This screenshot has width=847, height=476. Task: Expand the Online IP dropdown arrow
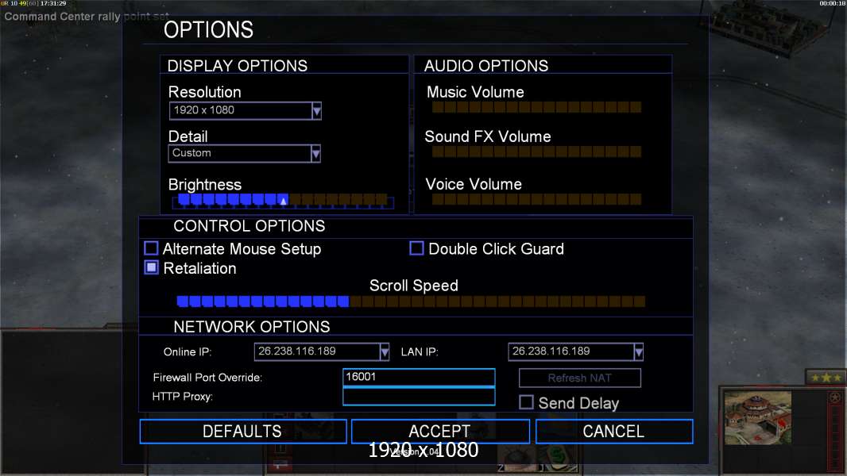tap(384, 352)
